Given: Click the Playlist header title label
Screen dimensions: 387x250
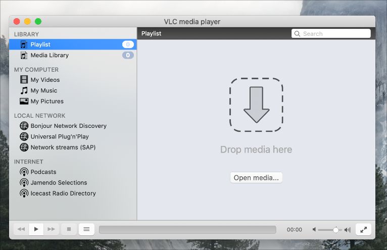Looking at the screenshot, I should (x=151, y=33).
